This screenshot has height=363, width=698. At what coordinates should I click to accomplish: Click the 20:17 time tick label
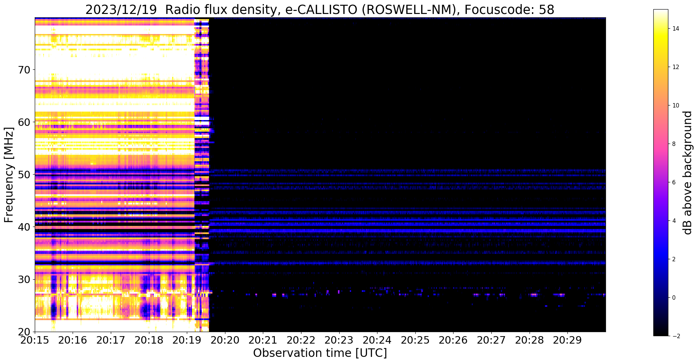click(110, 340)
